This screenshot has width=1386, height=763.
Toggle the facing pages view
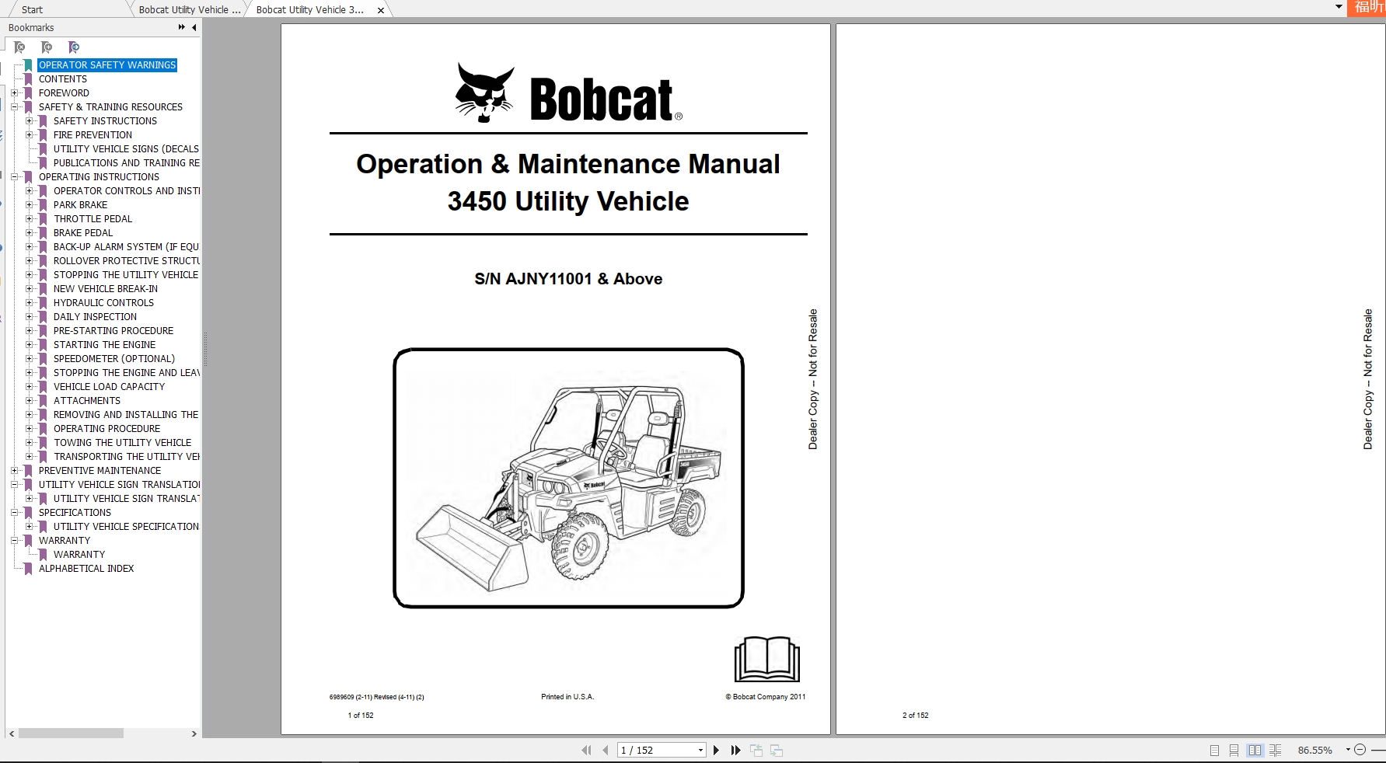coord(1255,750)
